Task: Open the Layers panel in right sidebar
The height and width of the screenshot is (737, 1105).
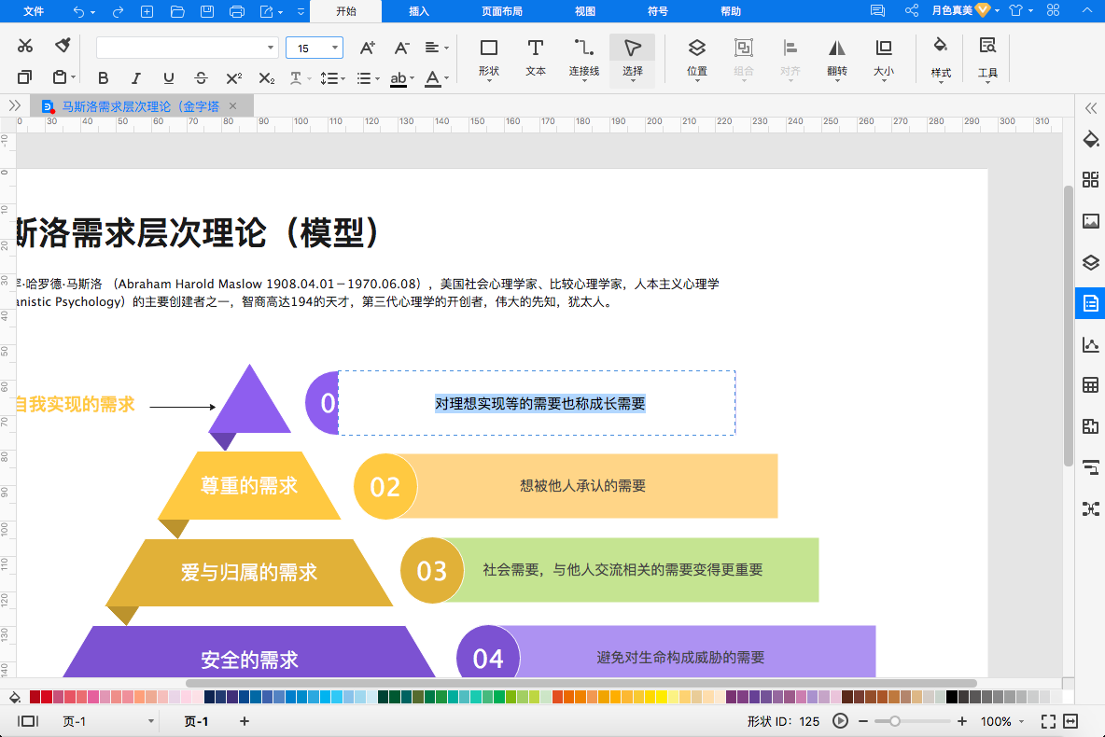Action: [x=1090, y=262]
